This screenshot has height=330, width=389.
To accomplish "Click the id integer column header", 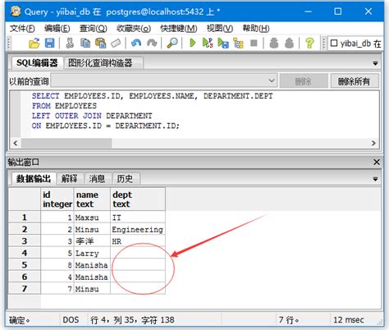I will [x=57, y=199].
